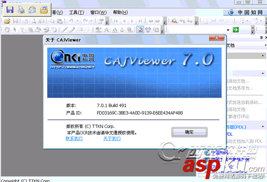Image resolution: width=267 pixels, height=182 pixels.
Task: Select the rectangle annotation tool
Action: pos(80,30)
